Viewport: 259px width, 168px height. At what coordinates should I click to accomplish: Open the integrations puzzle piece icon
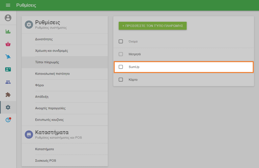point(8,95)
